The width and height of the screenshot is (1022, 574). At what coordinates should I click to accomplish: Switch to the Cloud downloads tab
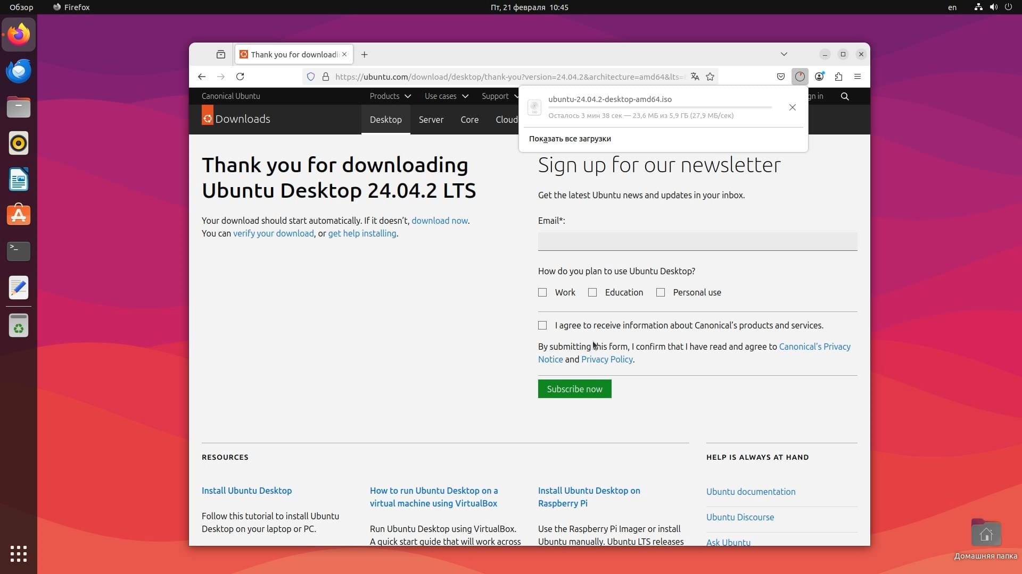click(x=506, y=120)
